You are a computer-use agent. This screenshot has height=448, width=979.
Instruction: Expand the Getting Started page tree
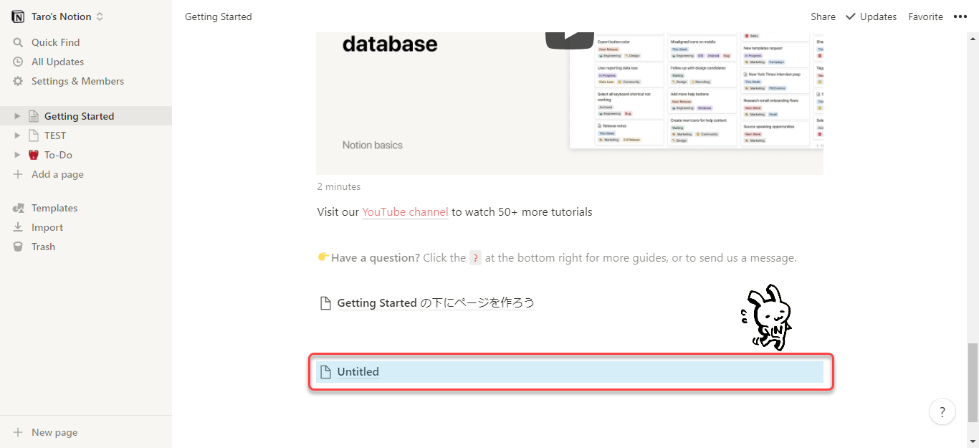tap(18, 116)
